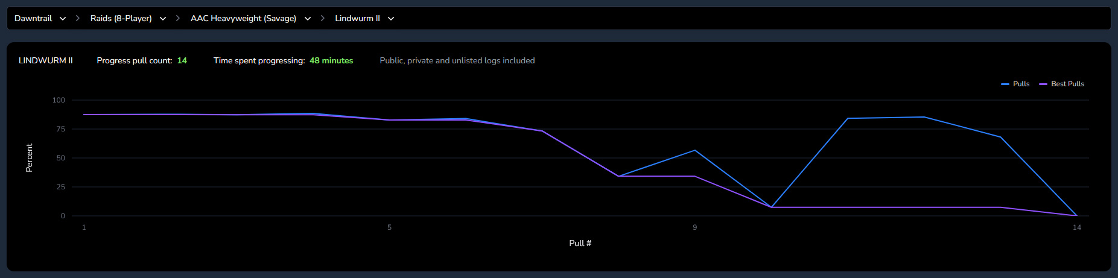Image resolution: width=1118 pixels, height=278 pixels.
Task: Click the final pull 14 point on the chart
Action: click(1076, 215)
